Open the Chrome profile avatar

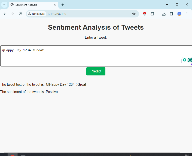pos(179,14)
